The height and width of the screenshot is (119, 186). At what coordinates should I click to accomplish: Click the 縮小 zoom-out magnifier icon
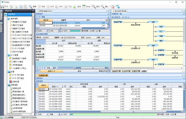103,7
